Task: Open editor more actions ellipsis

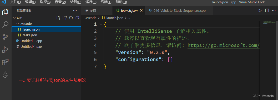Action: click(274, 10)
